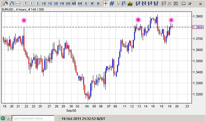Click the 1.3700 price axis label
Viewport: 206px width, 122px height.
pos(198,39)
